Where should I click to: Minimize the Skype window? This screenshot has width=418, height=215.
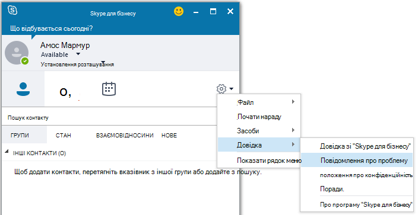tap(196, 12)
